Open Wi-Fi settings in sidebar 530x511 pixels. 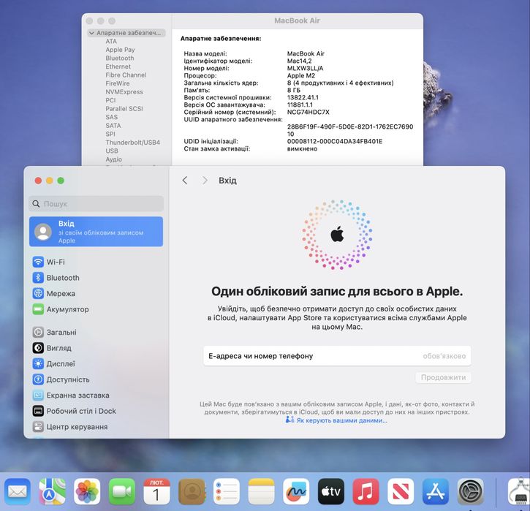pyautogui.click(x=49, y=262)
